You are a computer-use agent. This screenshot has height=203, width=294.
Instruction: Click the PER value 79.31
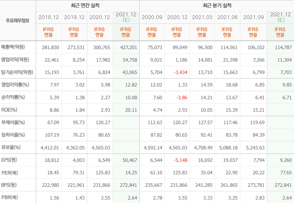pos(79,173)
